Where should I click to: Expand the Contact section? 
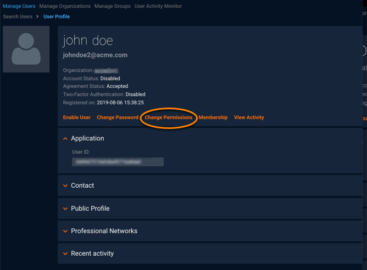(82, 185)
